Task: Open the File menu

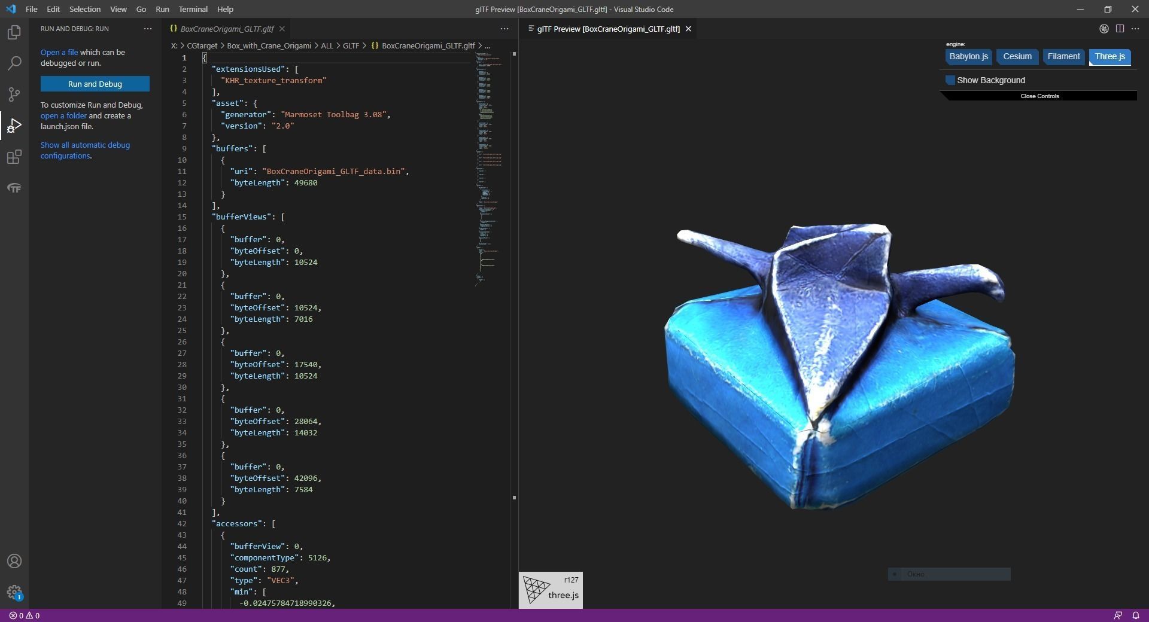Action: (32, 9)
